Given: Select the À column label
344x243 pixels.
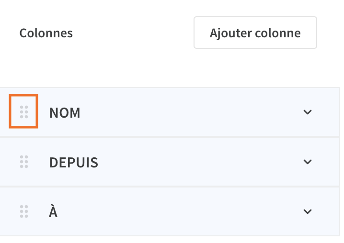Looking at the screenshot, I should 53,211.
